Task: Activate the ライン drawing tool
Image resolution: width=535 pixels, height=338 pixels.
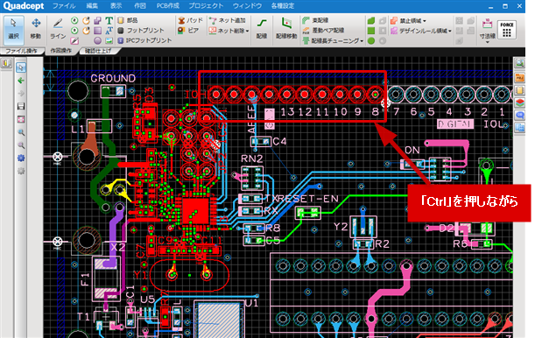Action: pos(58,29)
